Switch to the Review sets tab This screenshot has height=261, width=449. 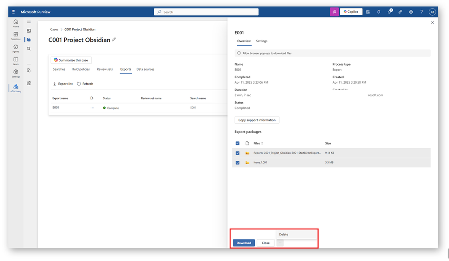(105, 69)
